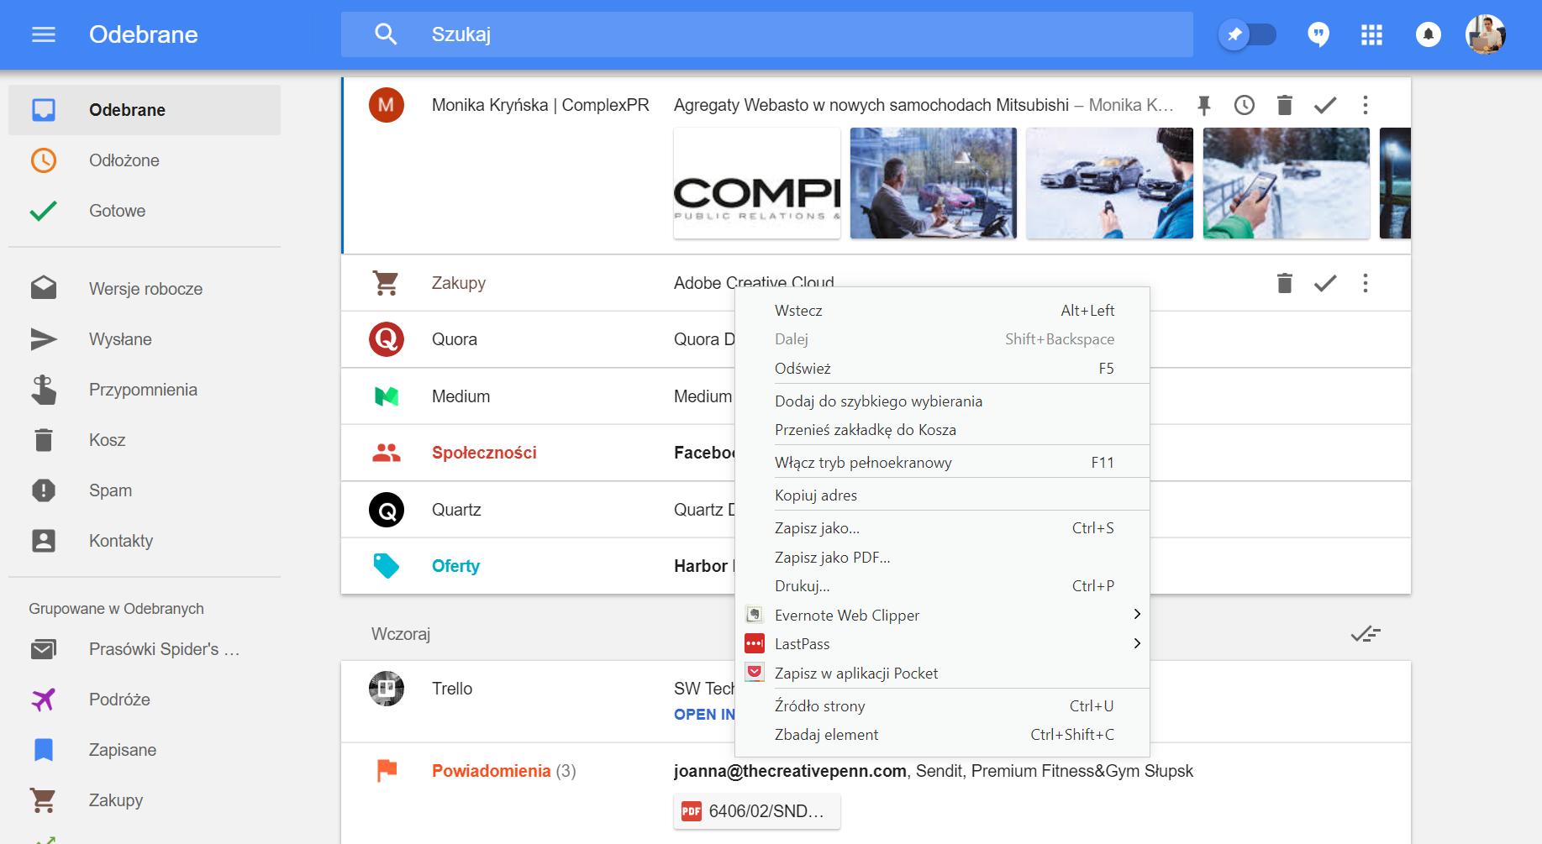The image size is (1542, 844).
Task: Toggle the pinned-items switch in header
Action: tap(1247, 34)
